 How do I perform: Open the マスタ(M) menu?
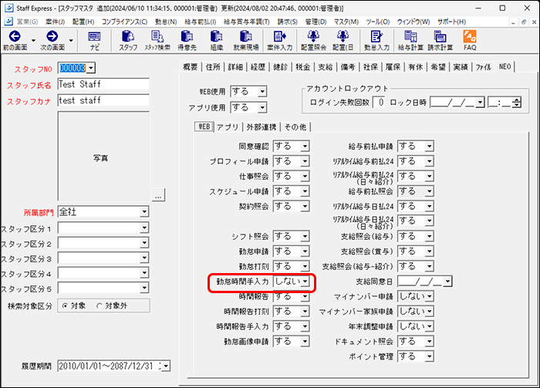coord(346,22)
